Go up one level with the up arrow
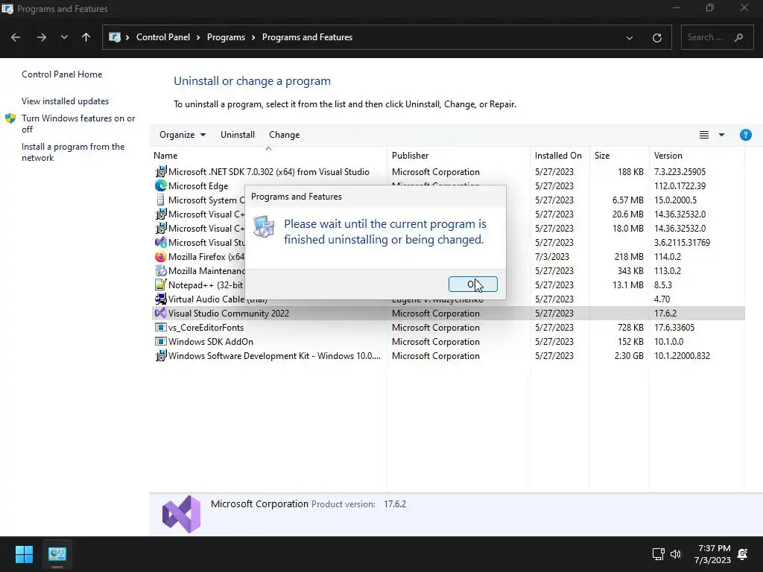Viewport: 763px width, 572px height. pos(86,37)
